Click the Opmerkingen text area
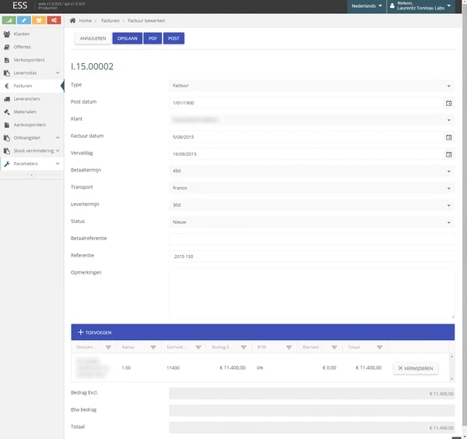 tap(311, 293)
